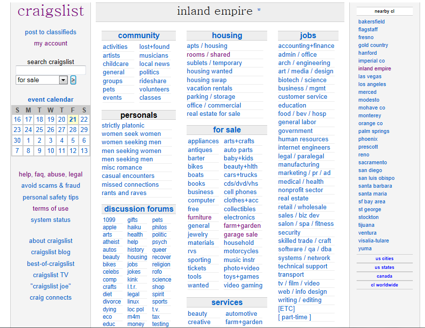The image size is (425, 328).
Task: Open the 'linux' forum
Action: pos(133,302)
